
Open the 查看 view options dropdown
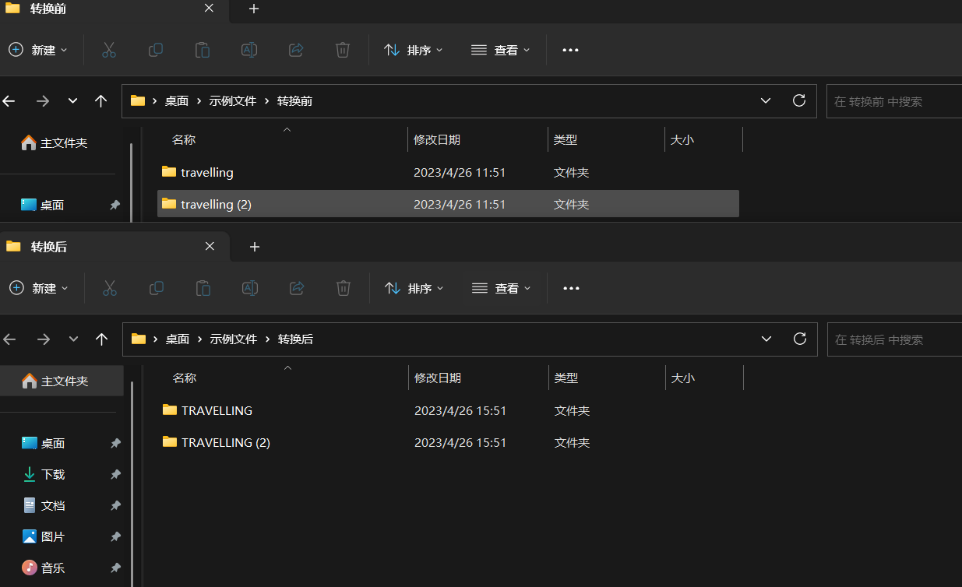pos(501,50)
